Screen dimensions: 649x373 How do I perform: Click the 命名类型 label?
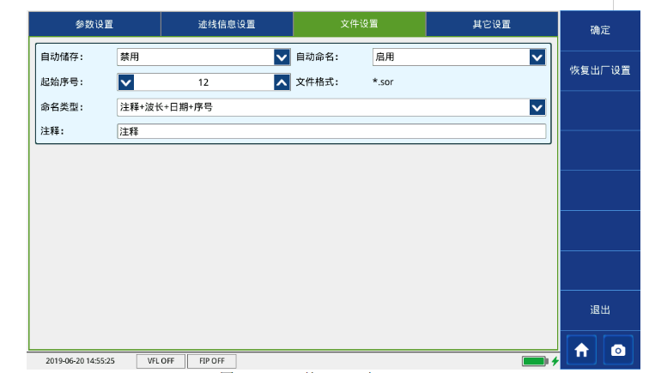tap(62, 107)
